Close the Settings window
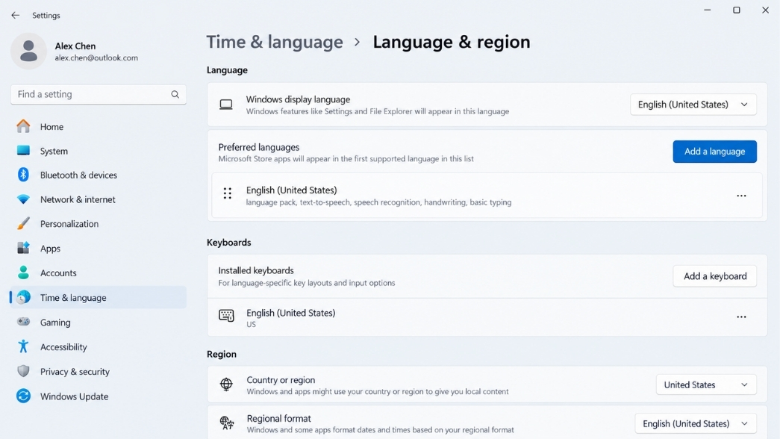780x439 pixels. pyautogui.click(x=765, y=10)
